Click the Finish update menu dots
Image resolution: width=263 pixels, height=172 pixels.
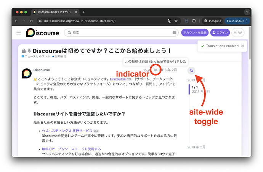247,21
